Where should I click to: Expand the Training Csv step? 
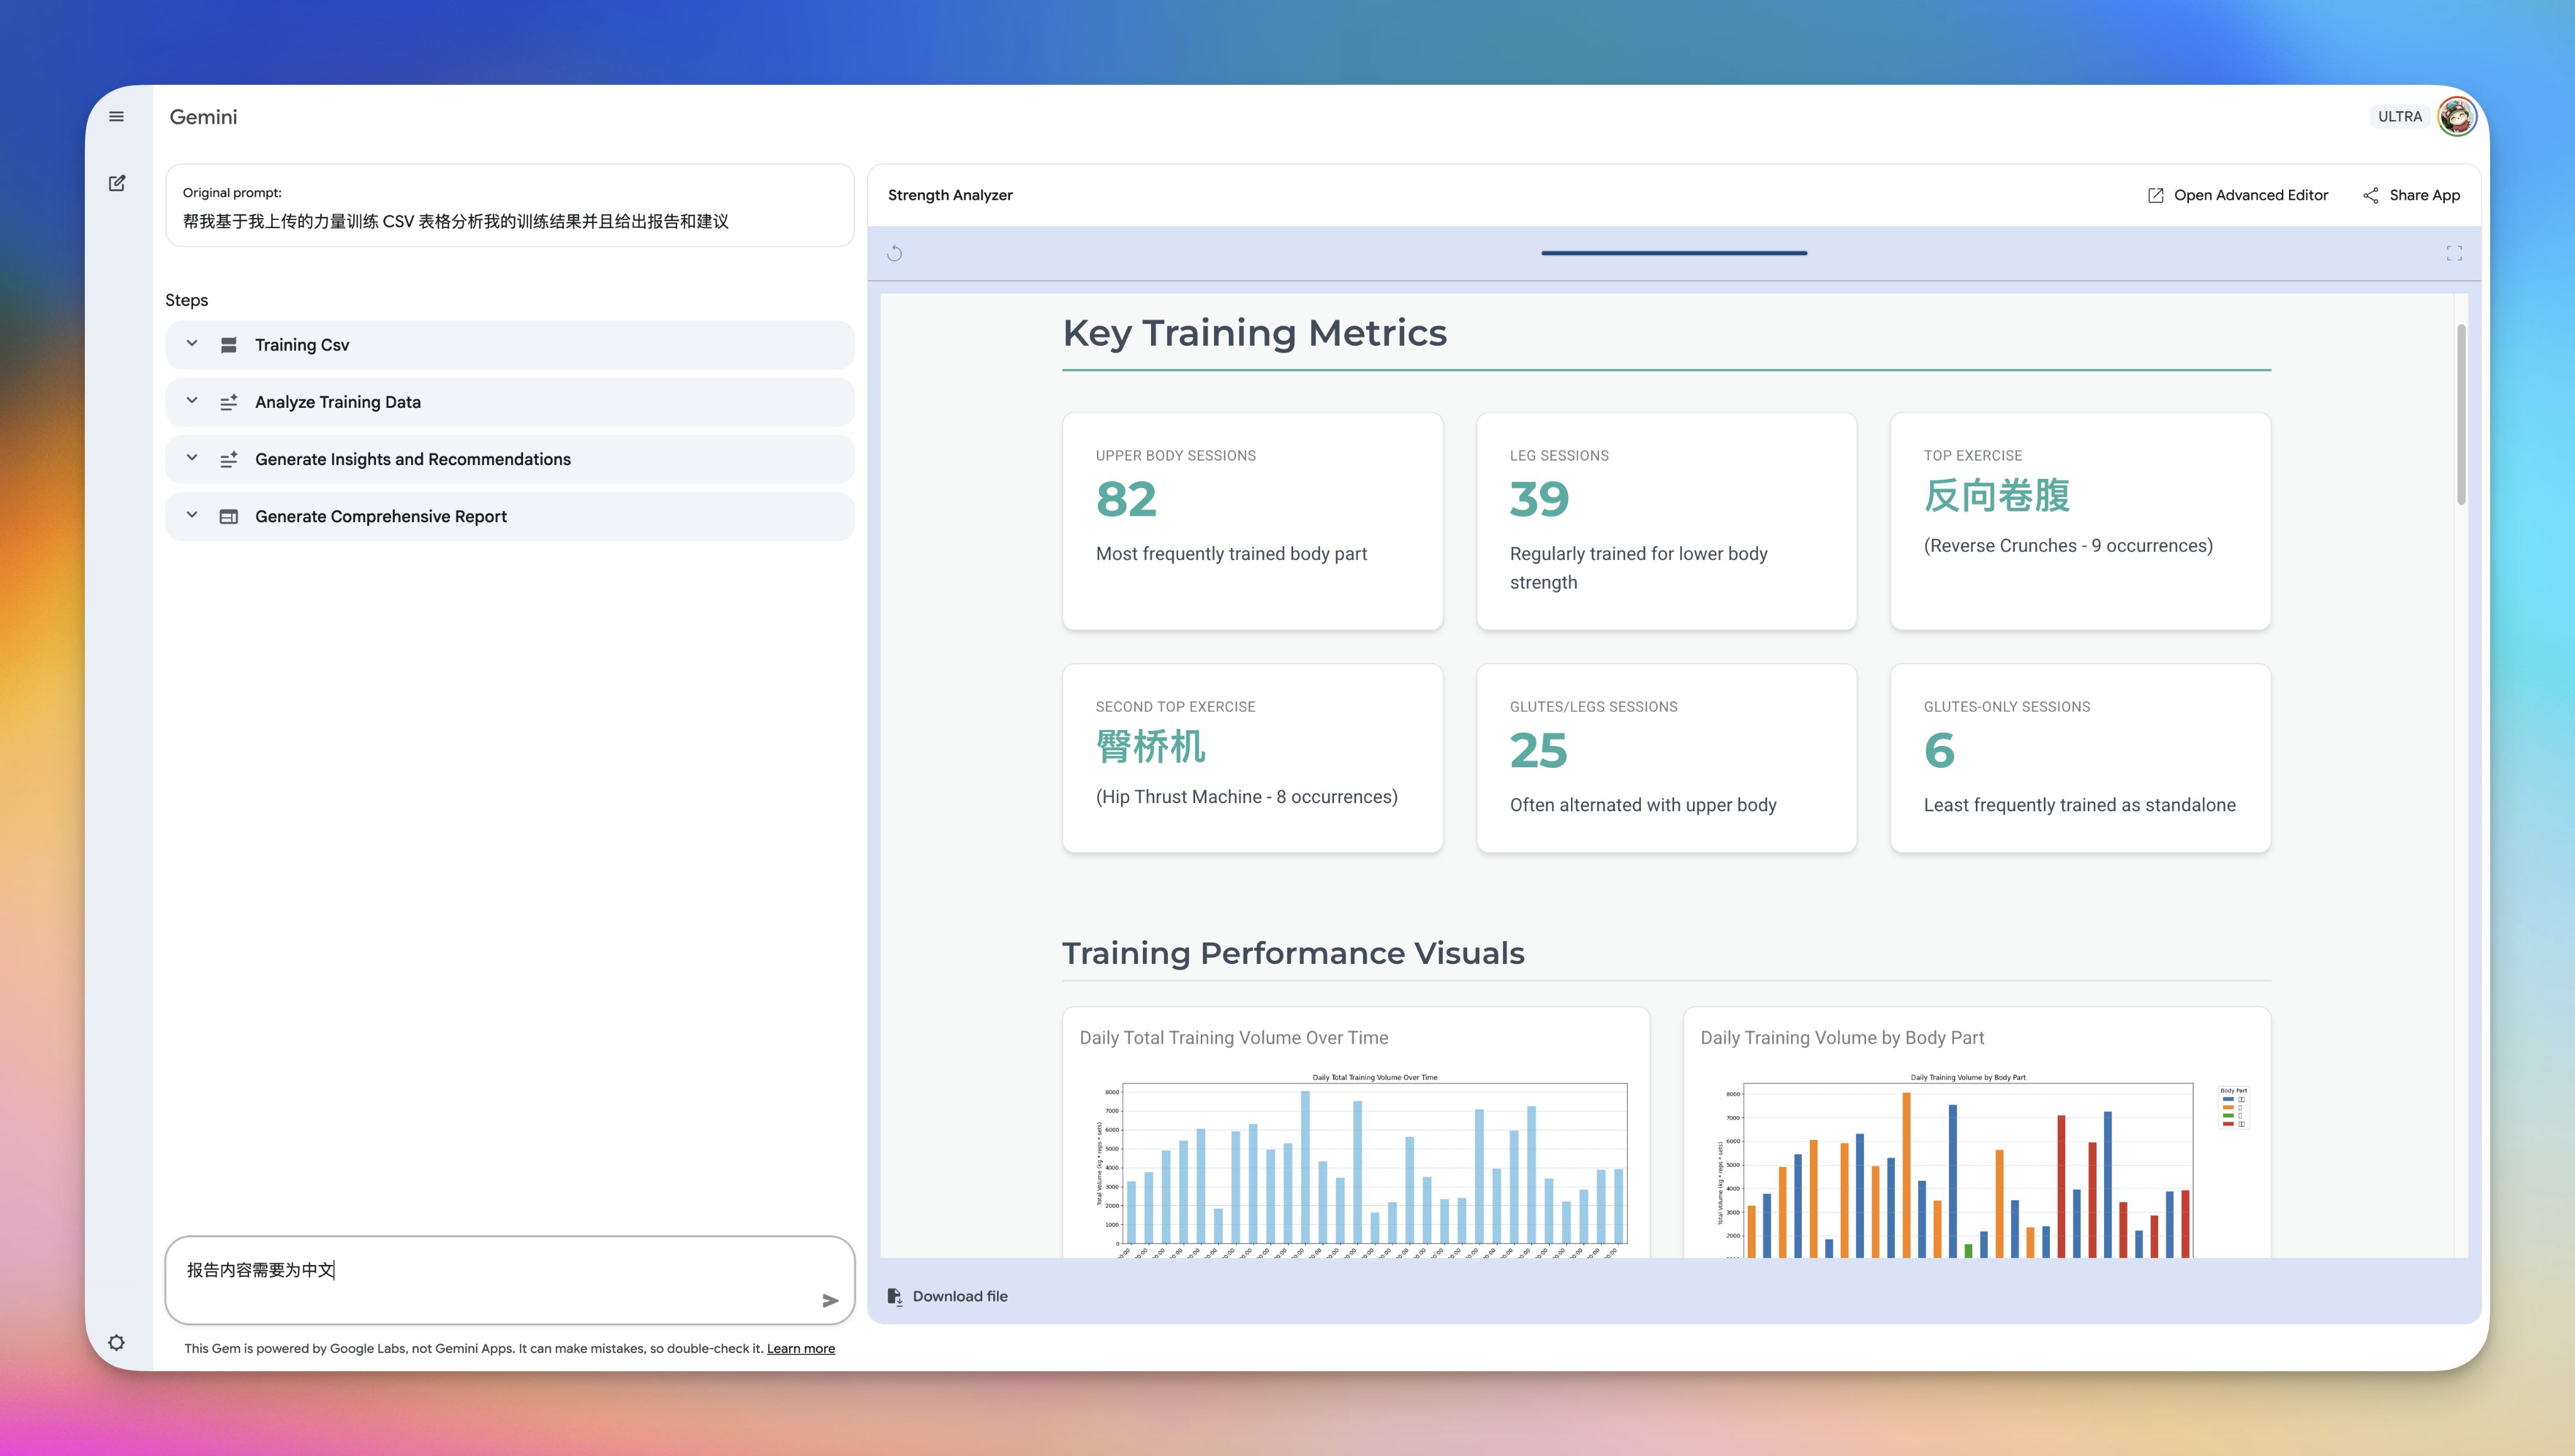click(192, 344)
